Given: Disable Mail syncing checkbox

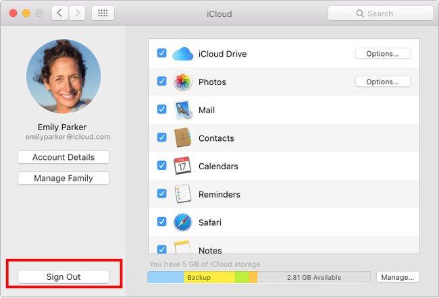Looking at the screenshot, I should [162, 109].
